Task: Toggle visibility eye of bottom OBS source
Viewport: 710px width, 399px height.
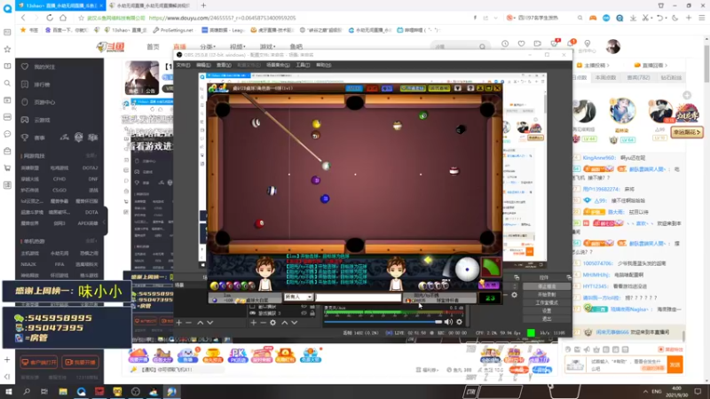Action: click(304, 313)
